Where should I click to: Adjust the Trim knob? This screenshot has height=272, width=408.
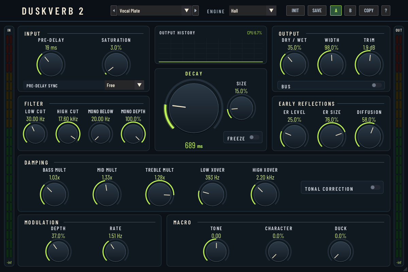click(x=369, y=65)
